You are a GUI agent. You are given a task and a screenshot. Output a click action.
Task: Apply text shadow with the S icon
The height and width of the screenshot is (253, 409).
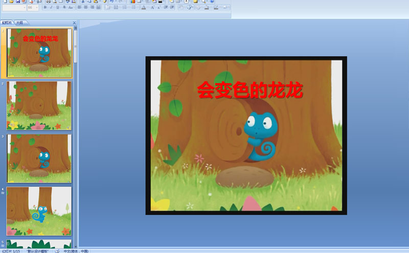tap(63, 8)
